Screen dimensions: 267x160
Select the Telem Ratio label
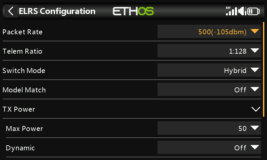click(22, 51)
